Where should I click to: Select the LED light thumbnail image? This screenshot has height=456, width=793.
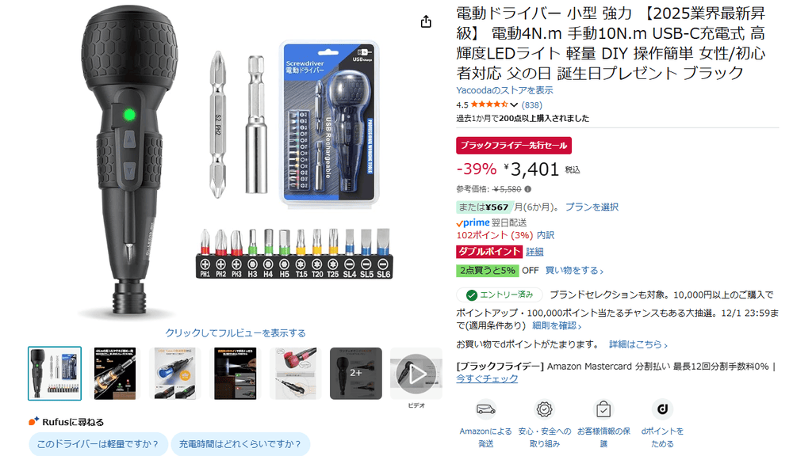[x=236, y=374]
